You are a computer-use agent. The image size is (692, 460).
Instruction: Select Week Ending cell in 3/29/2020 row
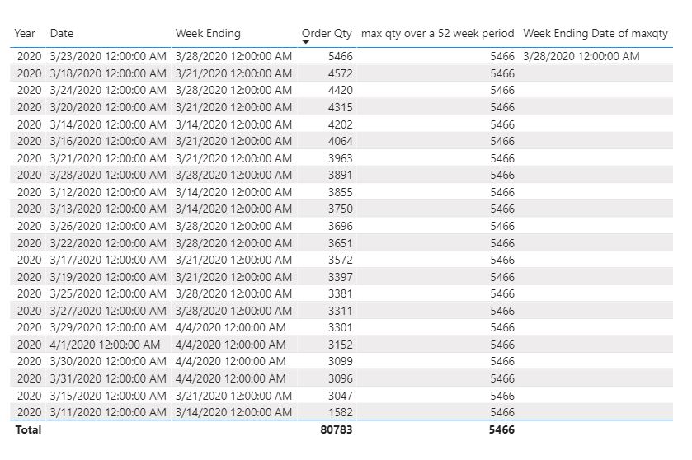pyautogui.click(x=230, y=328)
